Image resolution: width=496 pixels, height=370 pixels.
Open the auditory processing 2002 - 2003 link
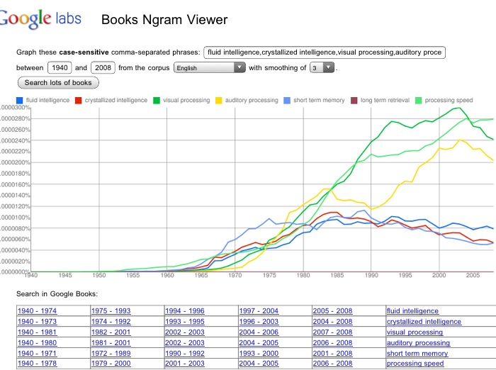pyautogui.click(x=185, y=343)
